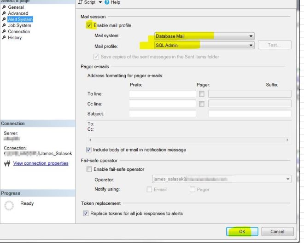Select the General page wrench icon
304x243 pixels.
(5, 8)
